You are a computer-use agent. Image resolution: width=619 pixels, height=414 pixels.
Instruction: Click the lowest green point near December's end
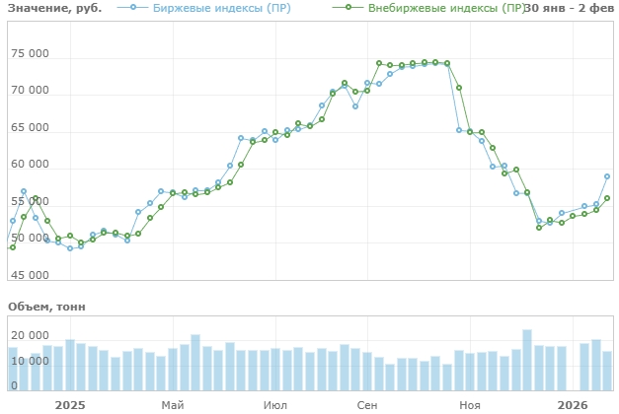539,228
